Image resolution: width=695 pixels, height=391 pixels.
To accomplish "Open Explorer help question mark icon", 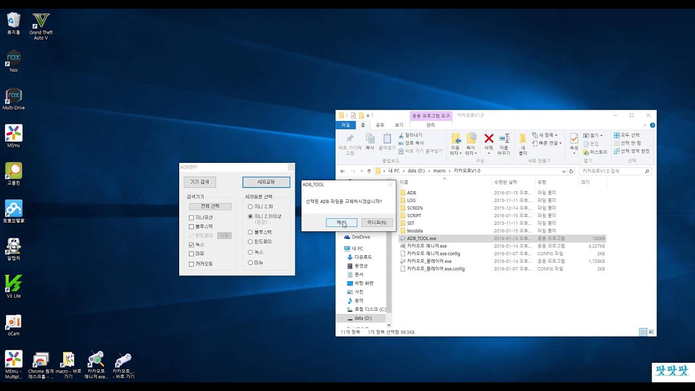I will coord(652,125).
